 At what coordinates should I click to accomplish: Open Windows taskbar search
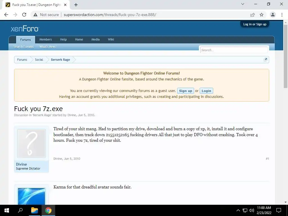pyautogui.click(x=20, y=210)
